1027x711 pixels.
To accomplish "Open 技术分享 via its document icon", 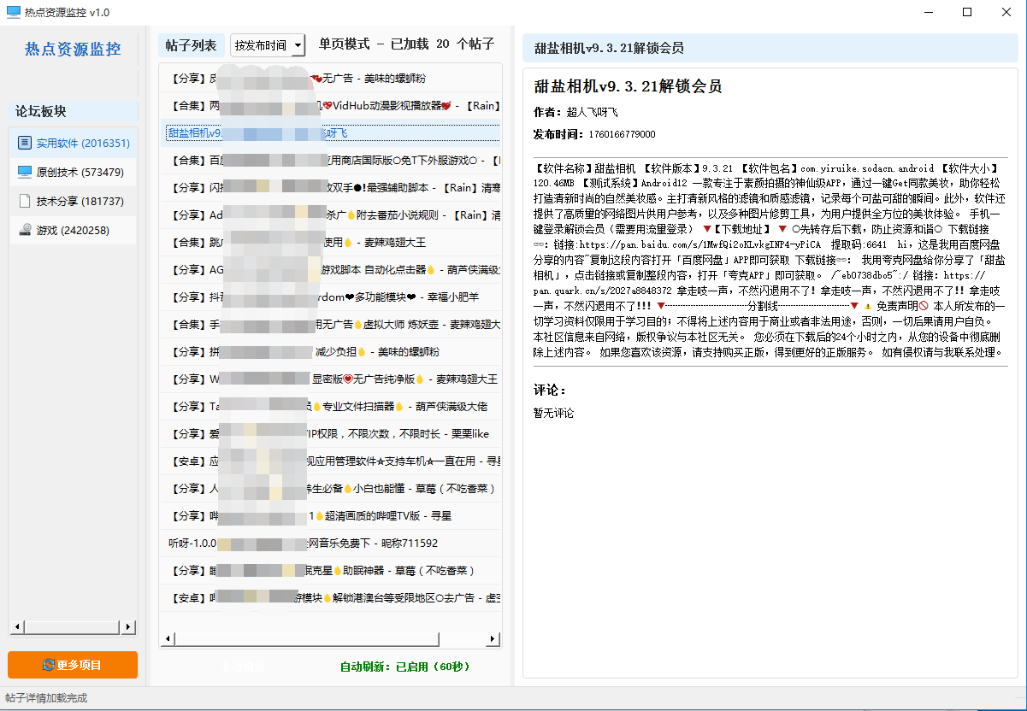I will pos(27,203).
